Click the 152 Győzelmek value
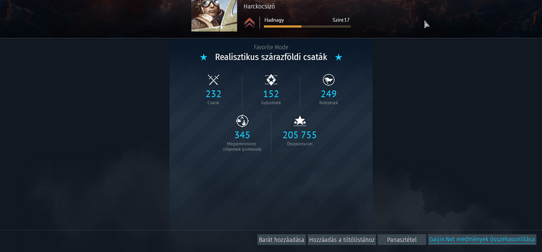This screenshot has height=252, width=542. [x=271, y=94]
